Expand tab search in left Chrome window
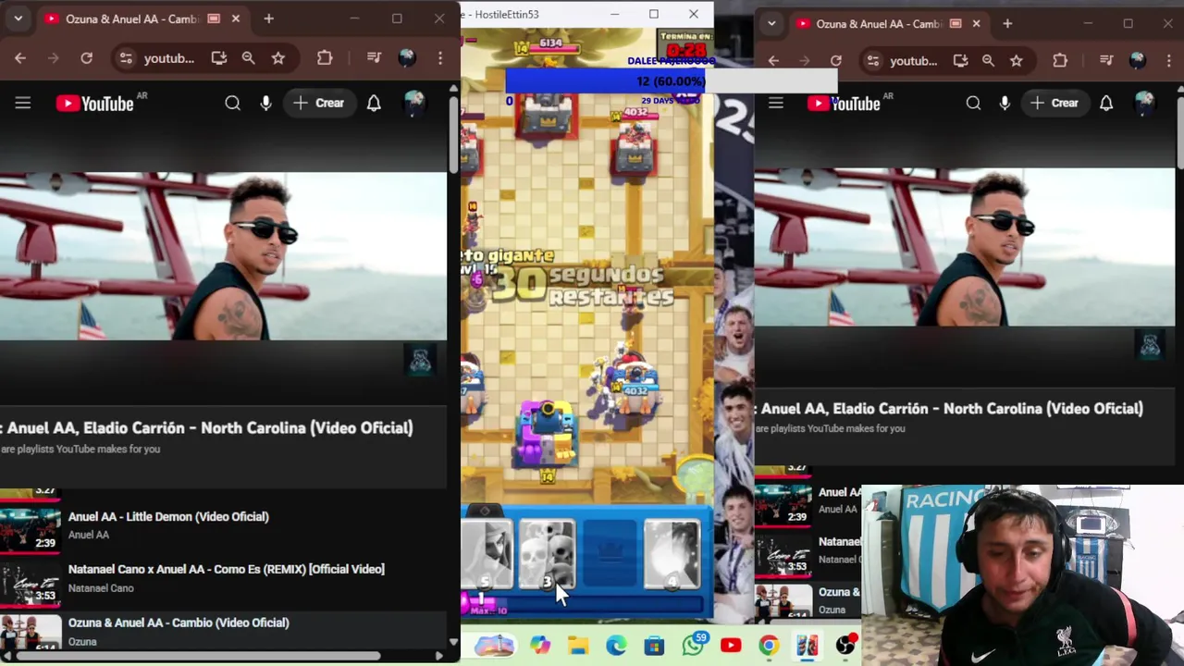The image size is (1184, 666). click(18, 18)
